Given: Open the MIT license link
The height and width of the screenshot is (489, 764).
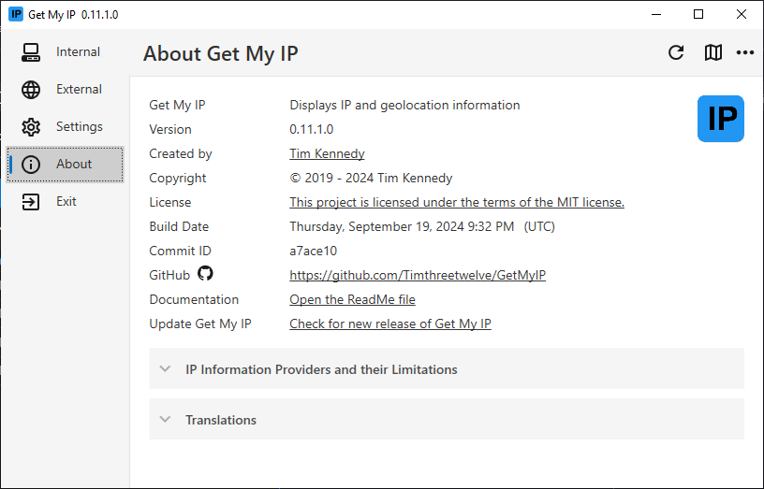Looking at the screenshot, I should 457,202.
